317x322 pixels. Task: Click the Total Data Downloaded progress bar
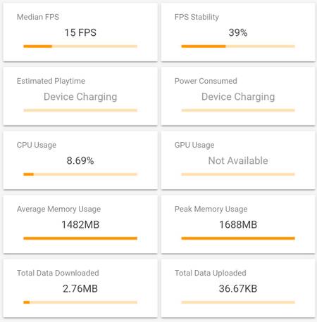[x=80, y=302]
